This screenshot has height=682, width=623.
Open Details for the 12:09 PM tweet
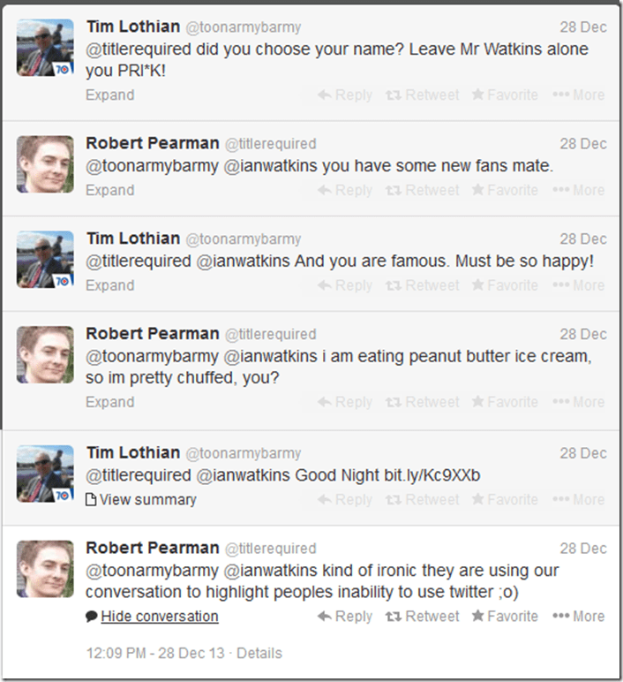point(259,654)
